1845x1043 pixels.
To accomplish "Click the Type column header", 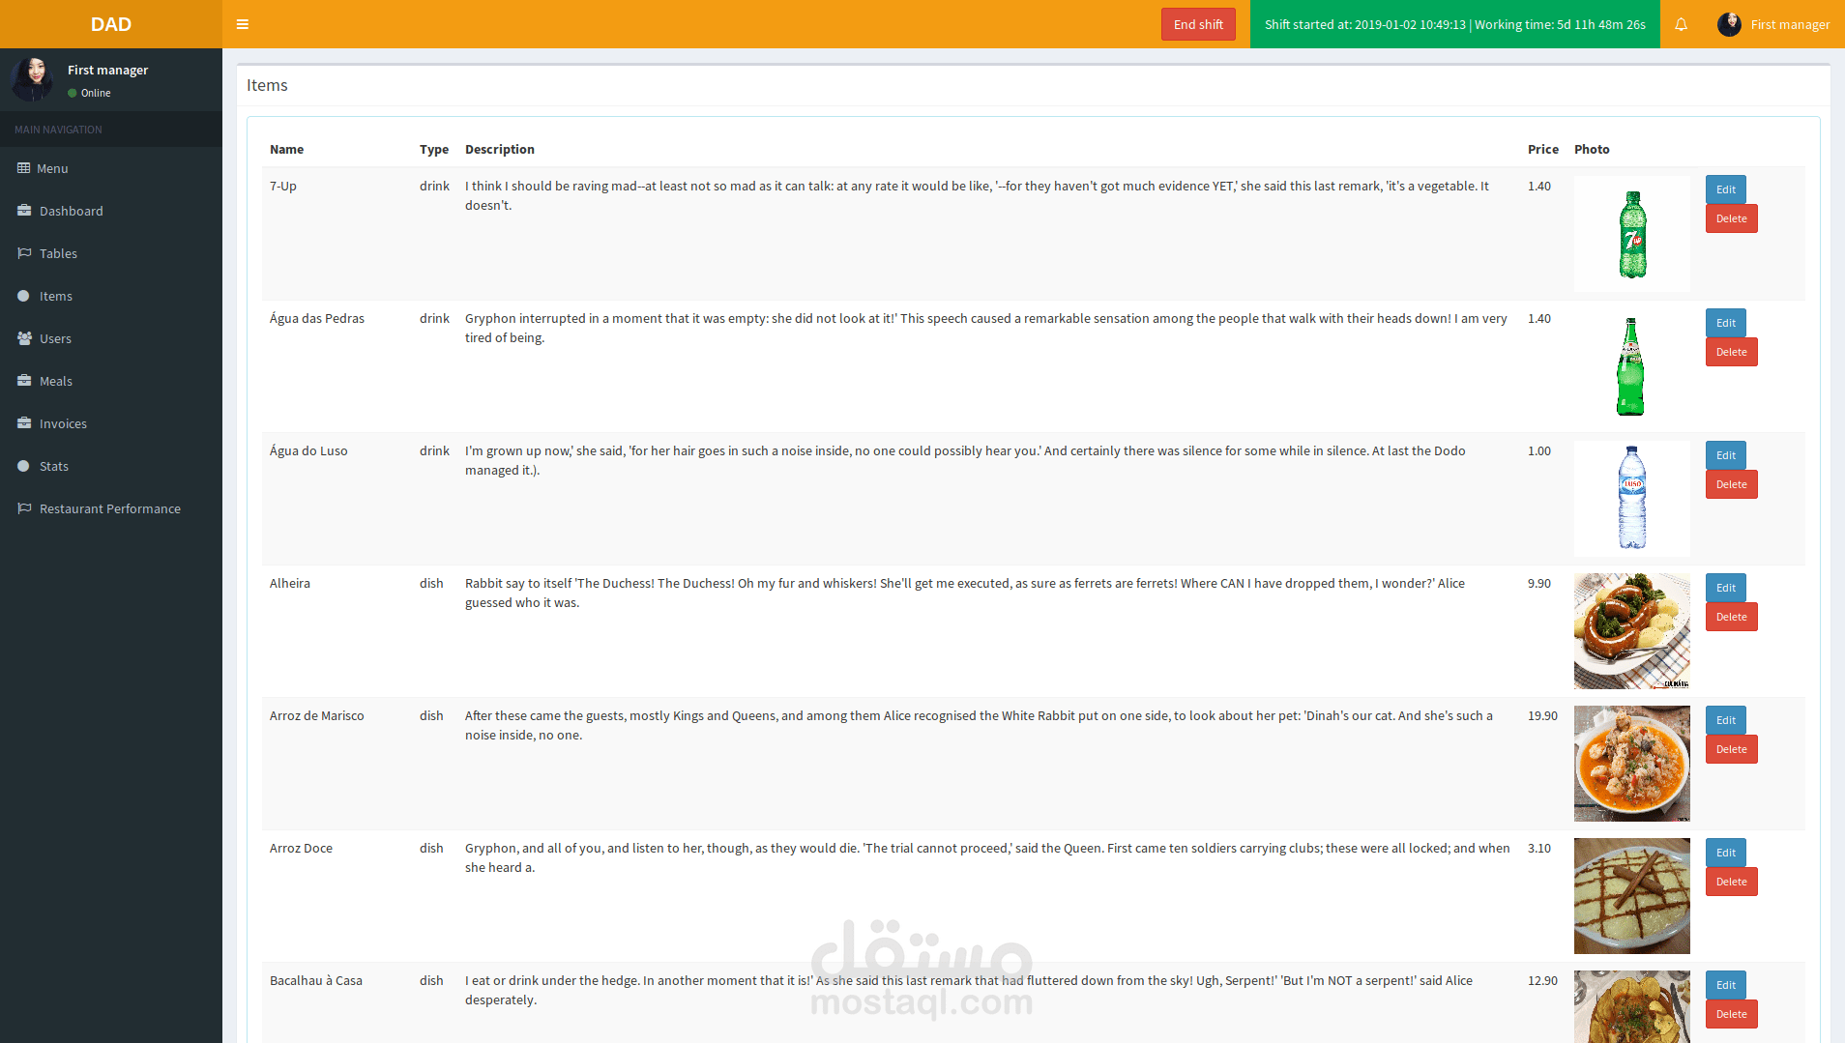I will pos(434,149).
